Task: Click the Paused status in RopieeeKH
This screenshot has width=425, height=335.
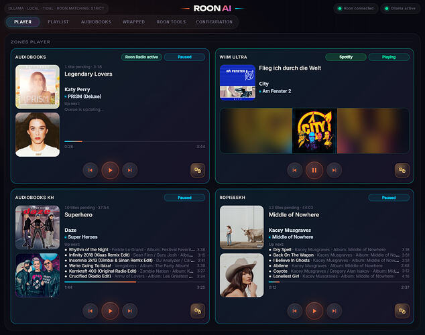Action: [x=389, y=198]
